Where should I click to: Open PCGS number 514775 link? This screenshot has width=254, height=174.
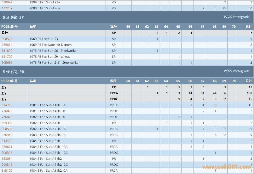7,105
